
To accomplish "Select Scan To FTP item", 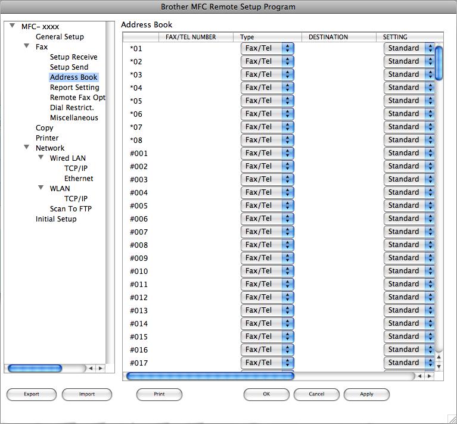I will point(71,209).
